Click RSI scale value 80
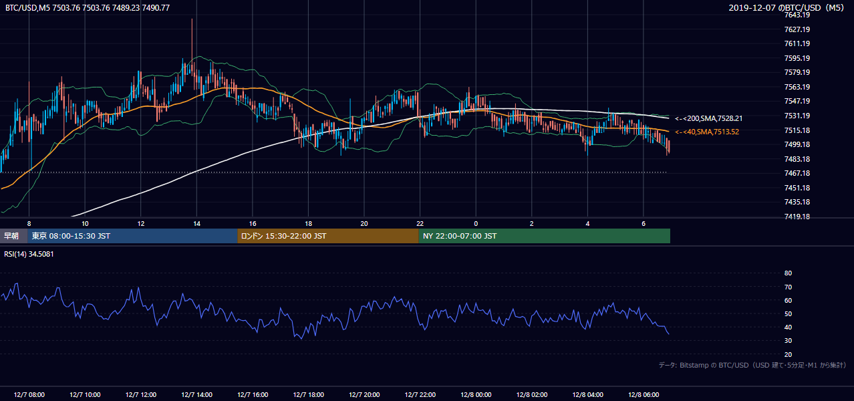Screen dimensions: 854x401 coord(788,273)
